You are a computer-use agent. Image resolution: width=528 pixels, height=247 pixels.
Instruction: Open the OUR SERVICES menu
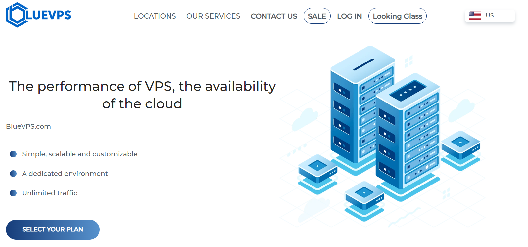click(213, 16)
